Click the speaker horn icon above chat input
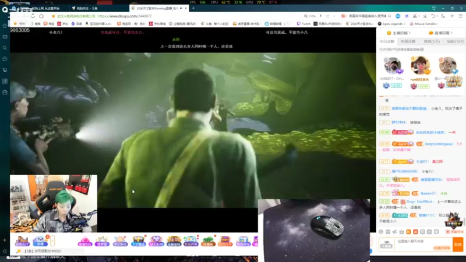 point(395,232)
